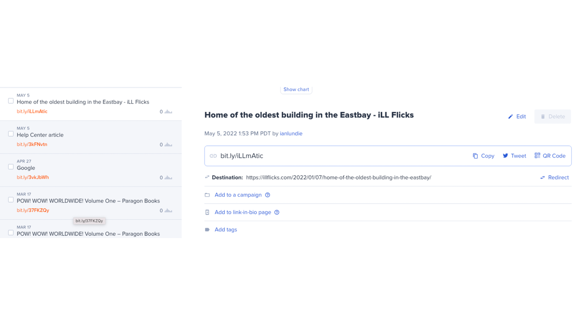The image size is (578, 325).
Task: Click the Delete button
Action: point(552,116)
